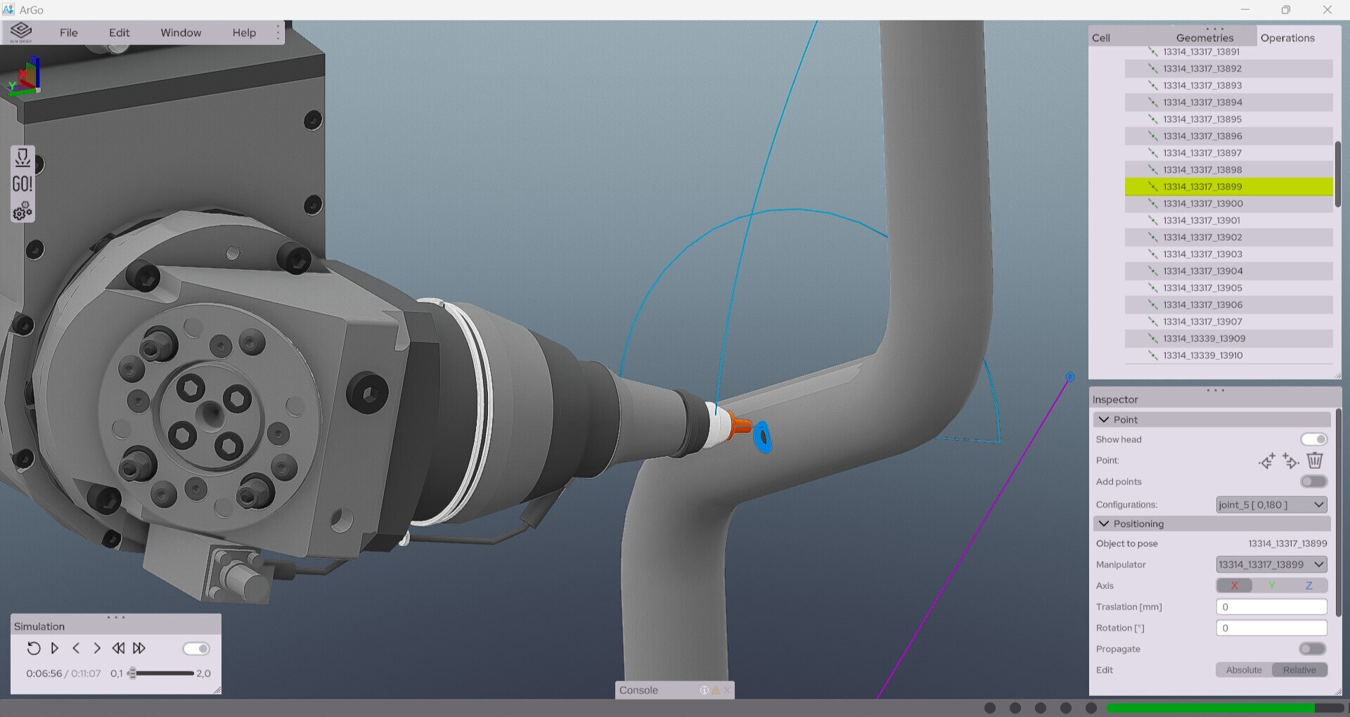Toggle the Show head switch
This screenshot has width=1350, height=717.
(1313, 439)
